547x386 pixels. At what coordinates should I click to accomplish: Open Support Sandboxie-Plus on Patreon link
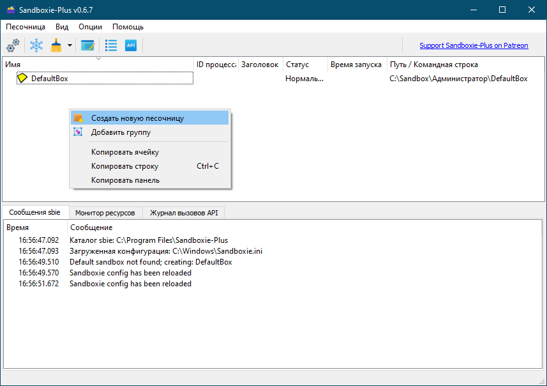click(474, 45)
